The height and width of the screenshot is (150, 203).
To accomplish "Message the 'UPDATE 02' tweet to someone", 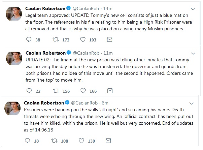I will [x=109, y=91].
